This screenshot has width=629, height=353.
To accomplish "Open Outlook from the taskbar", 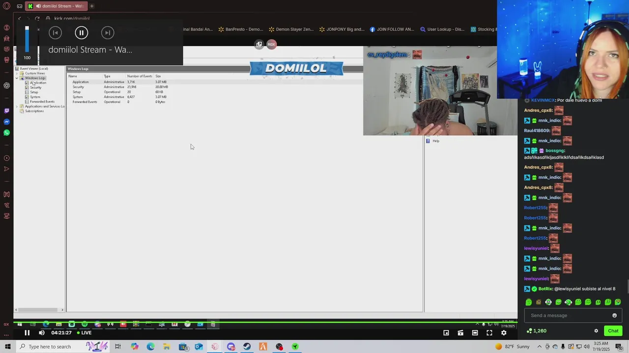I will 199,347.
